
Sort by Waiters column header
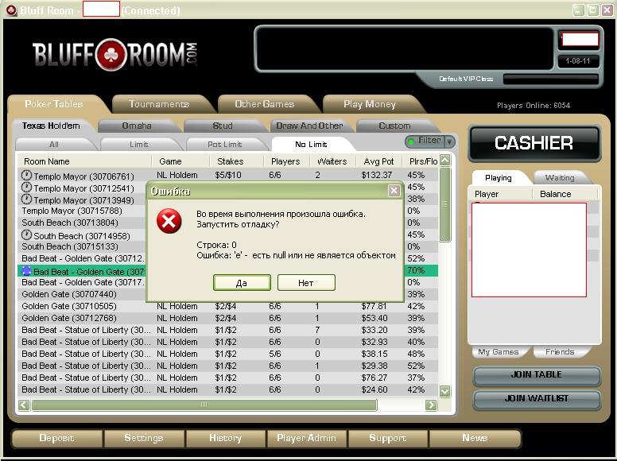point(332,161)
